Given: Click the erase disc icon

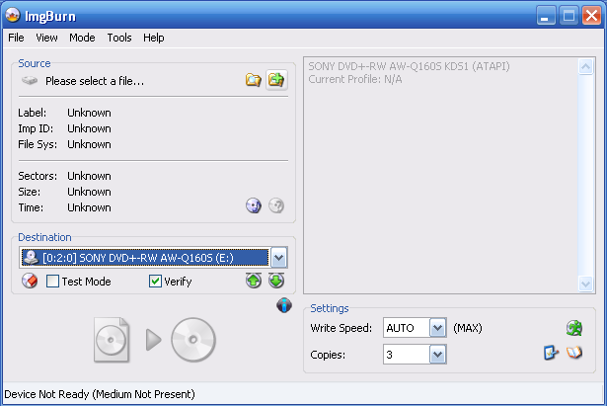Looking at the screenshot, I should (x=30, y=281).
